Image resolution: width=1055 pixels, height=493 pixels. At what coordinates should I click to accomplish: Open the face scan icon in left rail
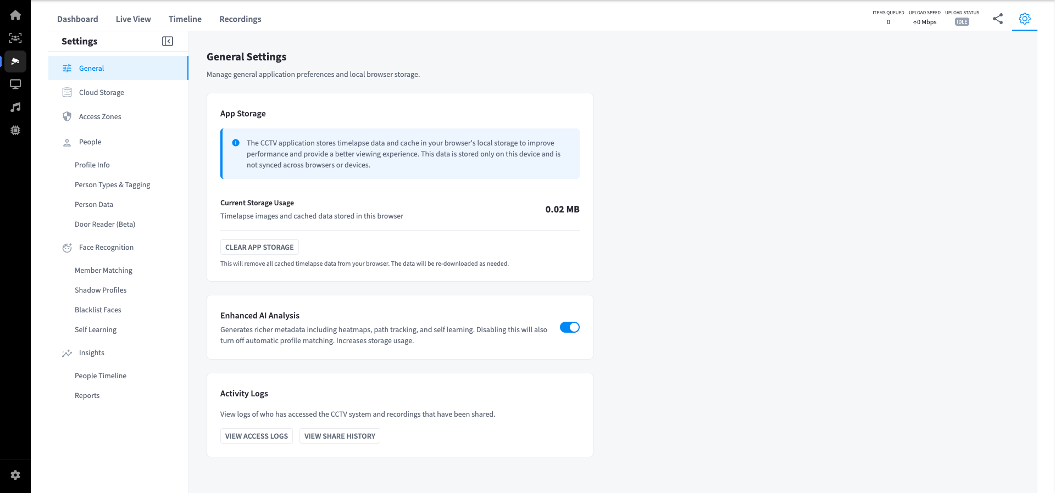[15, 38]
